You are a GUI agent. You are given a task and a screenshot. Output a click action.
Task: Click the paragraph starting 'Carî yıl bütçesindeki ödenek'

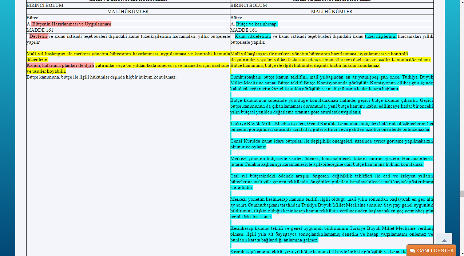(332, 182)
